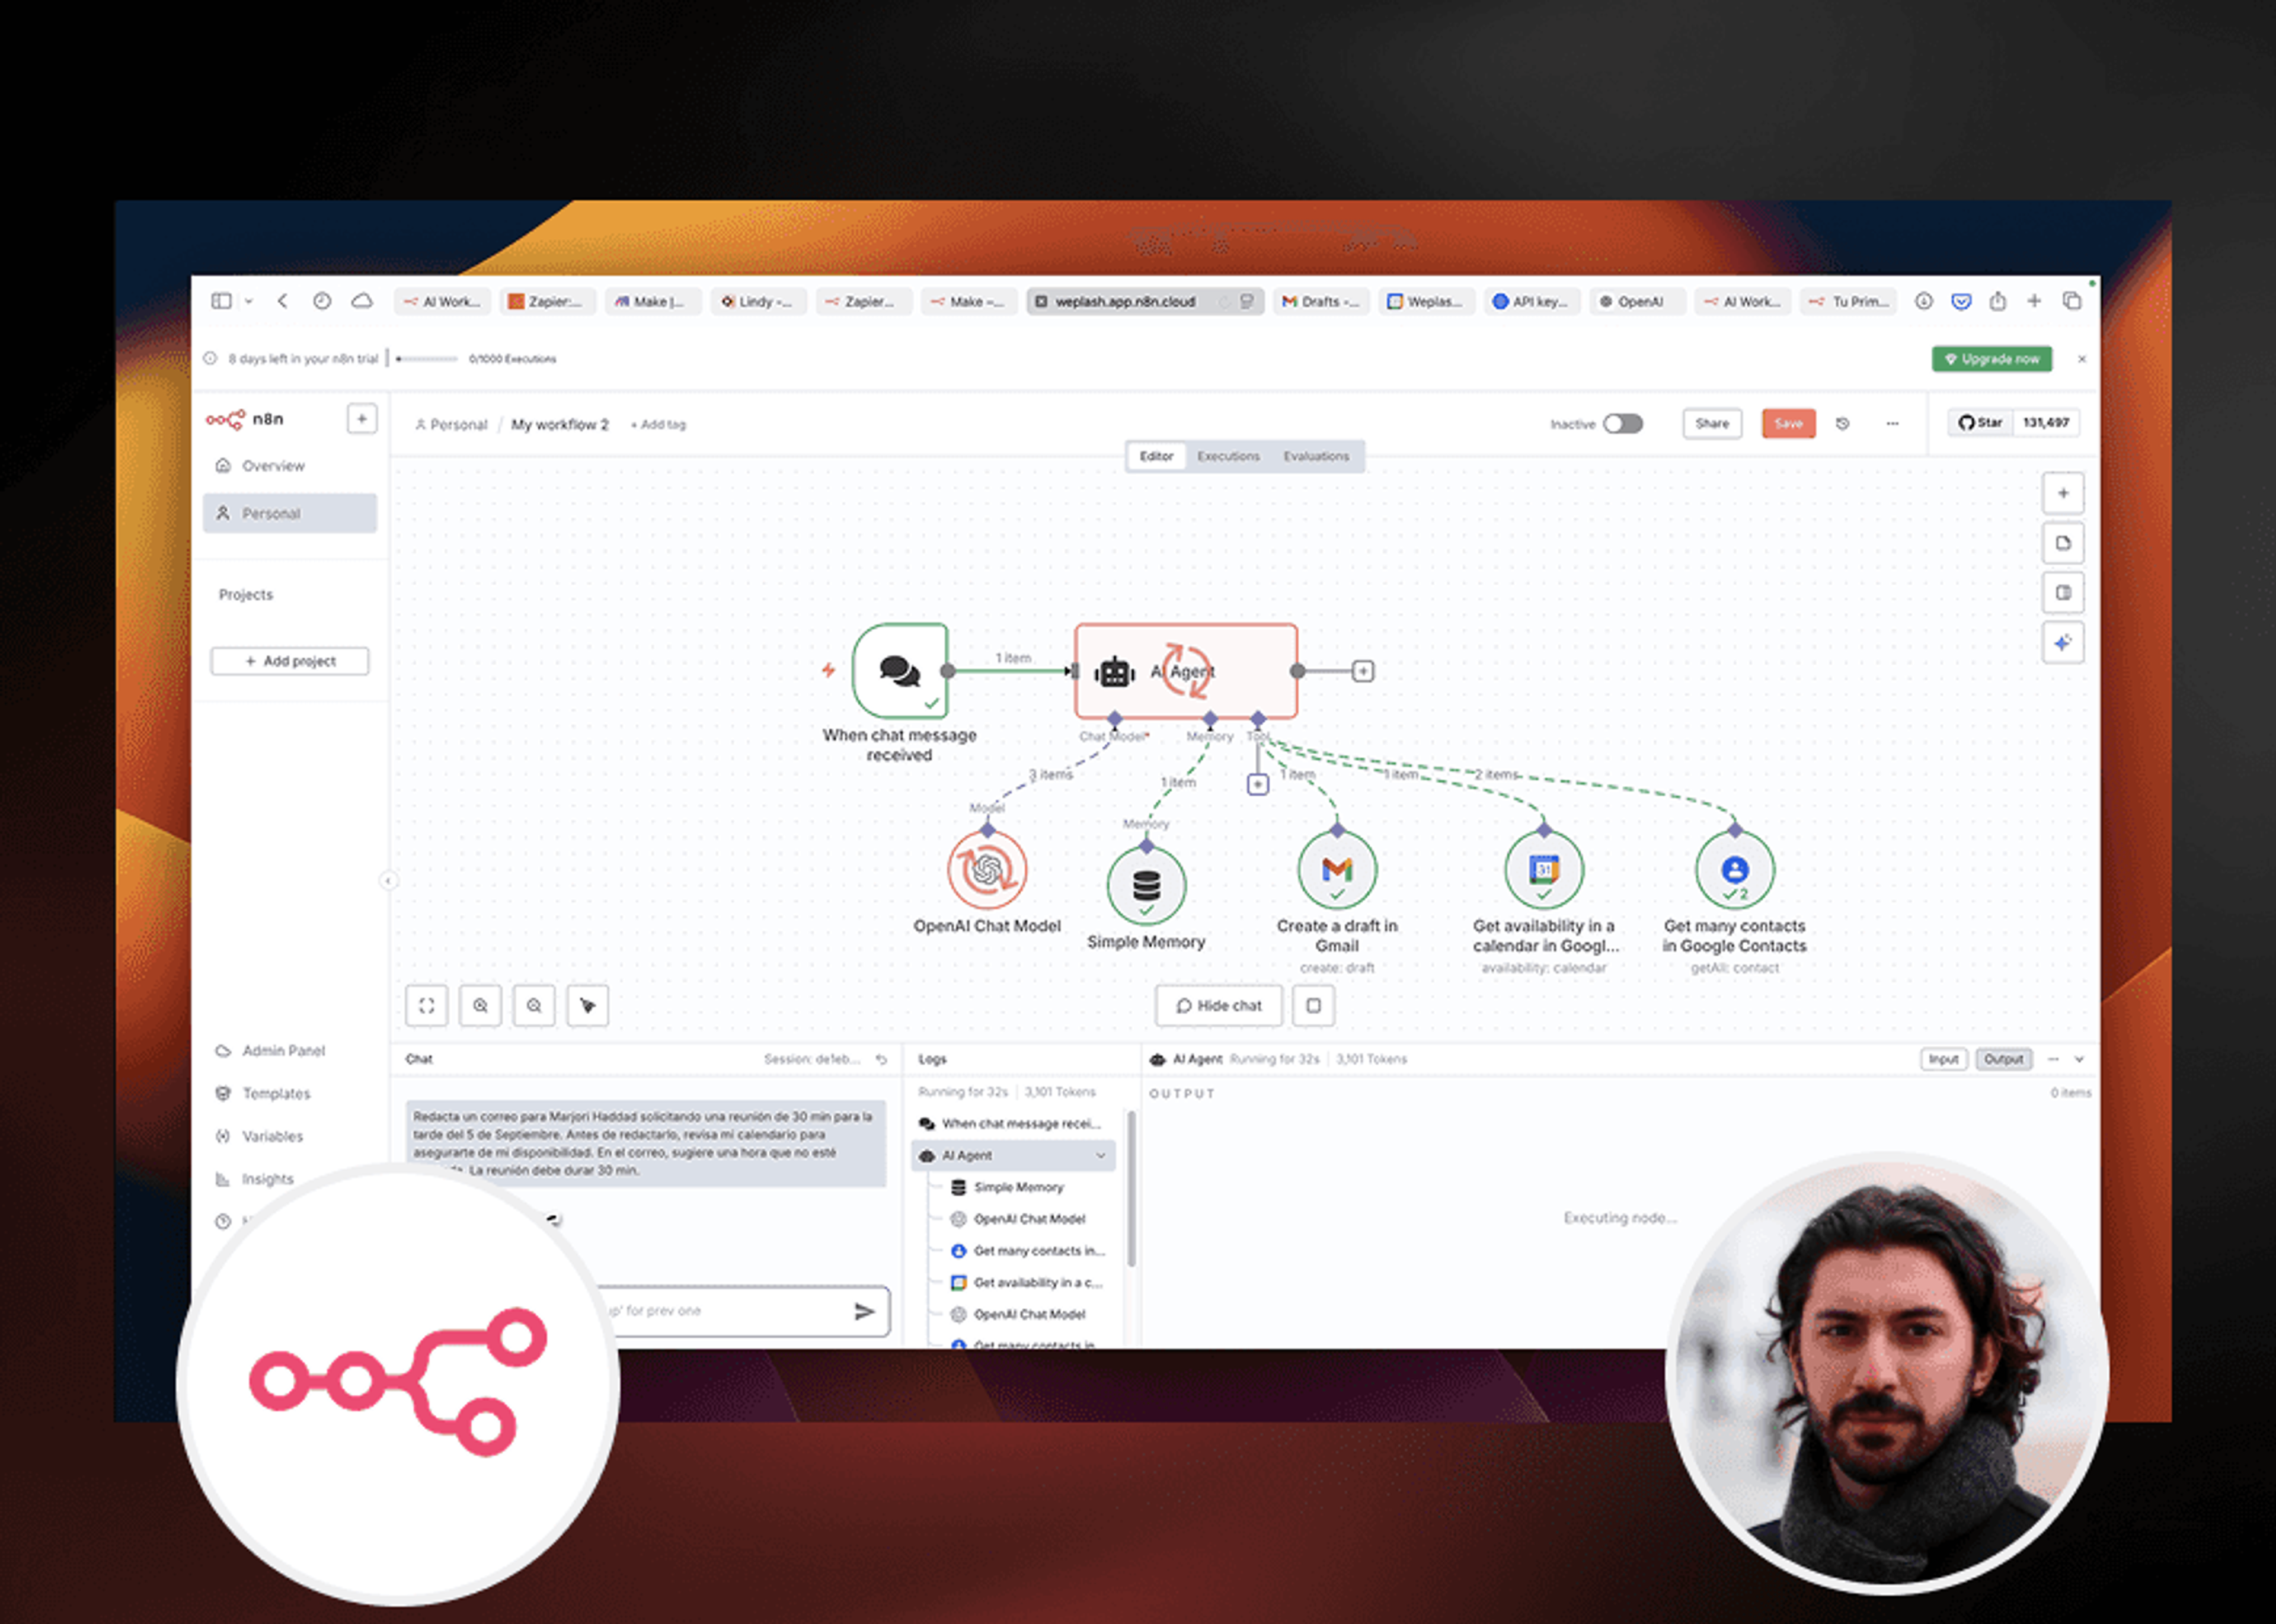Click the Gmail draft node icon
Viewport: 2276px width, 1624px height.
1337,869
